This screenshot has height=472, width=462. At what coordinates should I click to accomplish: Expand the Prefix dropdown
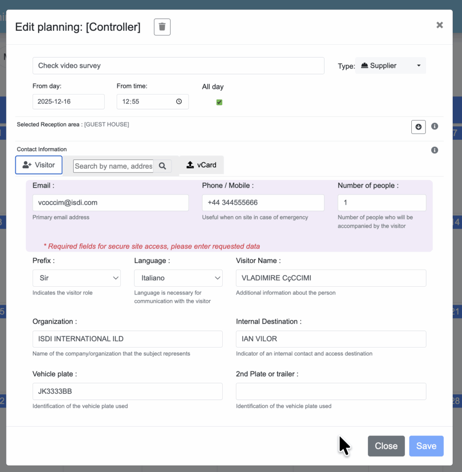click(77, 278)
